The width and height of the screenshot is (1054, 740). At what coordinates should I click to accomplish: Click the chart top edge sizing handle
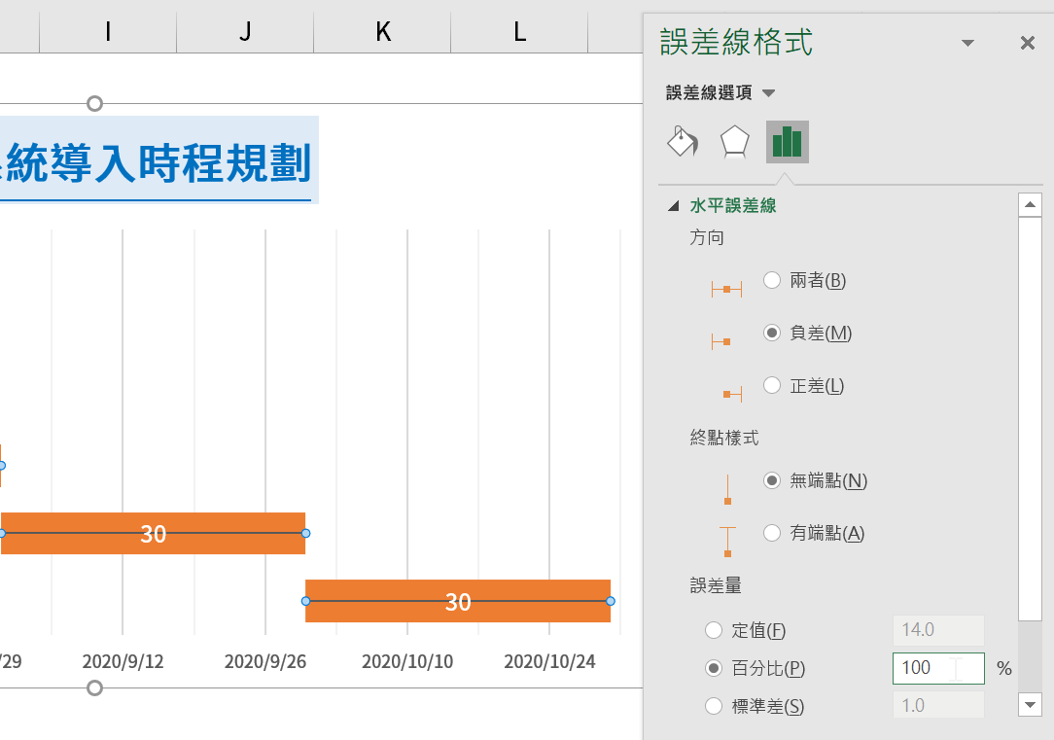pos(94,103)
